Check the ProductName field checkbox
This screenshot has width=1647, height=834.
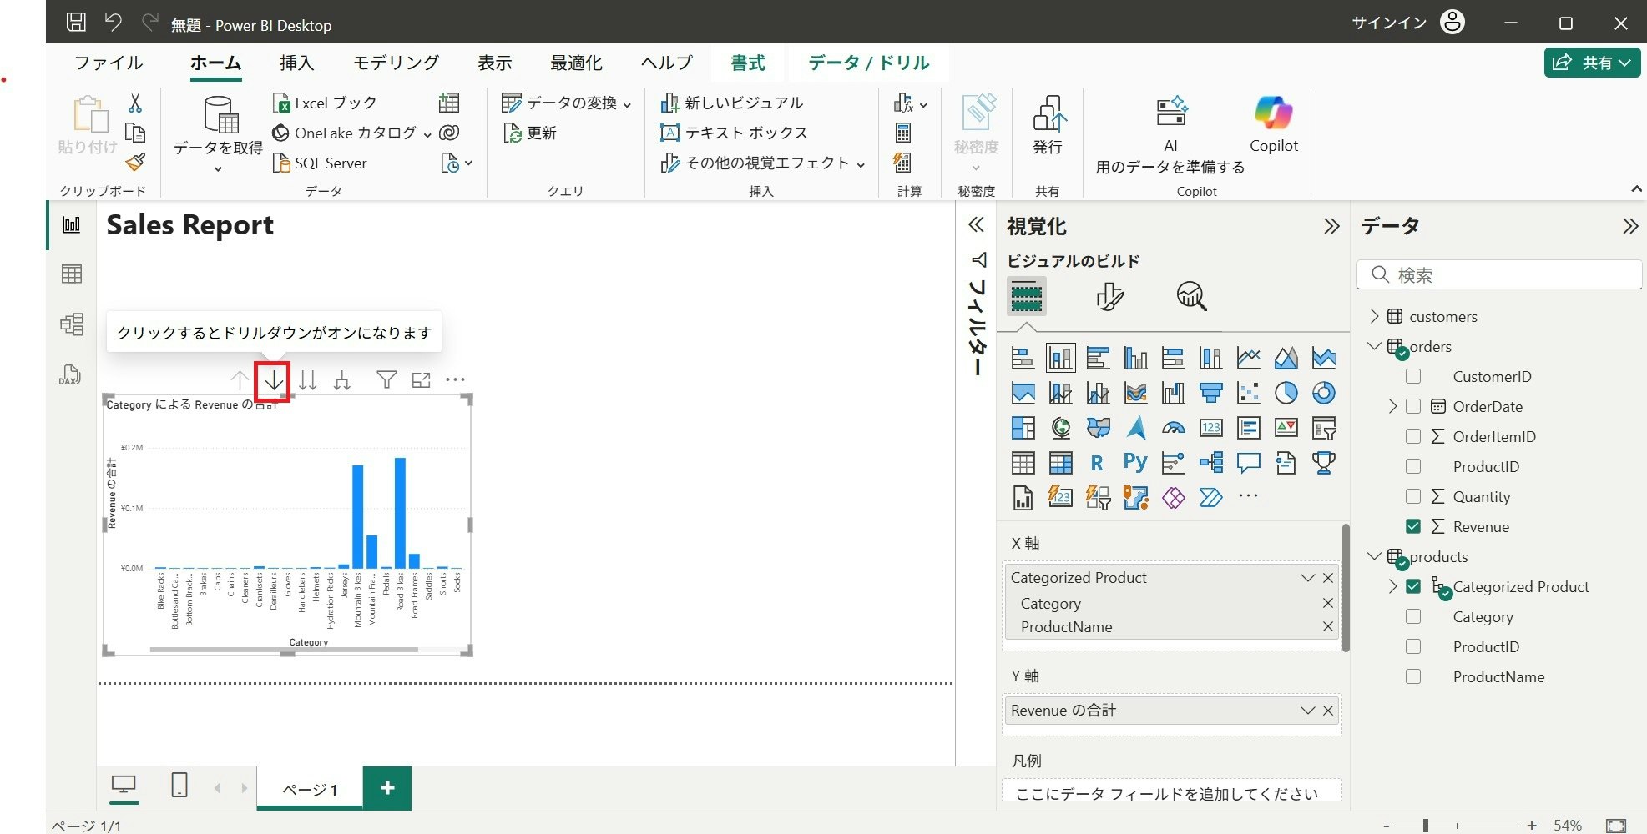pos(1413,676)
